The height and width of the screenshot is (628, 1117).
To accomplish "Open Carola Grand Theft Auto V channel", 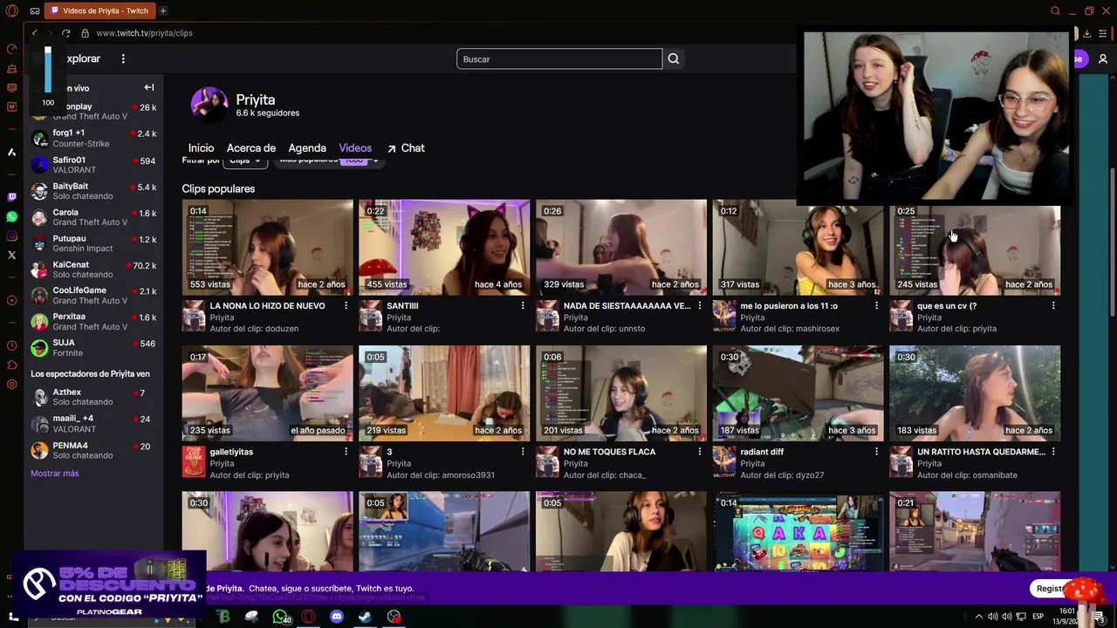I will pos(93,217).
